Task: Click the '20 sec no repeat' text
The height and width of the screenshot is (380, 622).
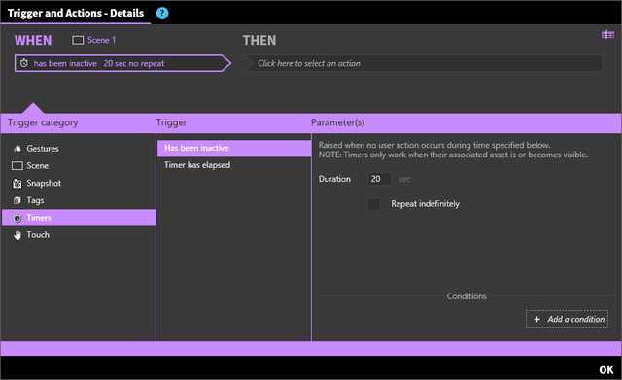Action: [x=134, y=63]
